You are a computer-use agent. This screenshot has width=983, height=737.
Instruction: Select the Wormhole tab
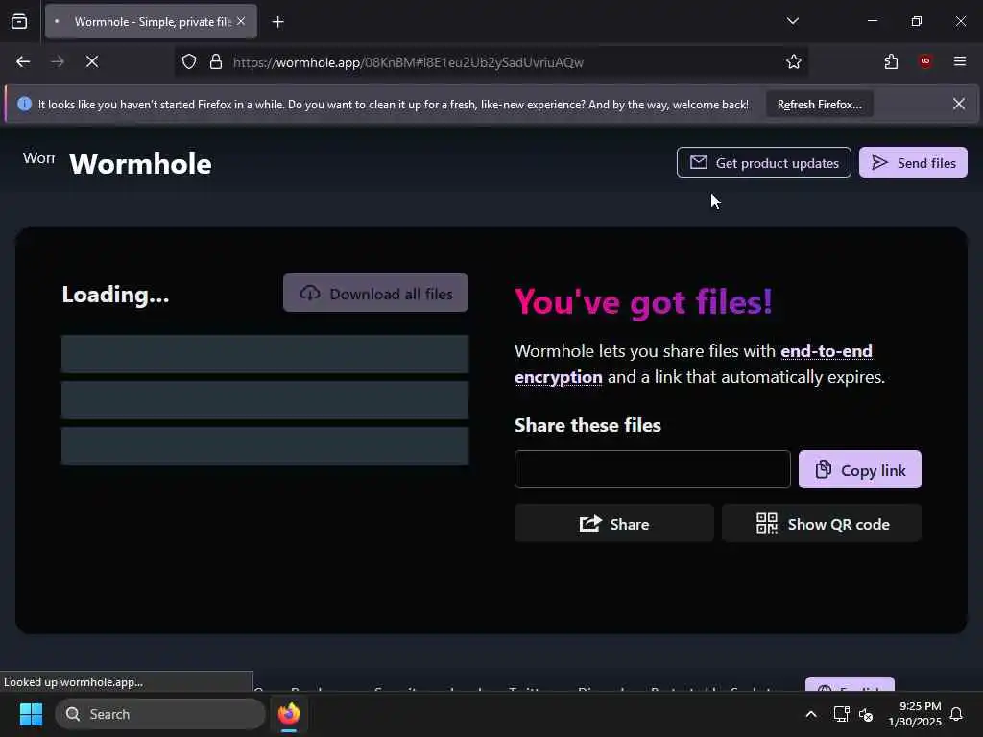tap(151, 22)
